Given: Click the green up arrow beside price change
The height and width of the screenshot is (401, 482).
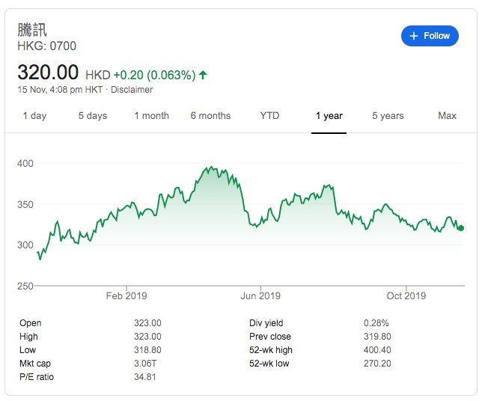Looking at the screenshot, I should point(203,75).
